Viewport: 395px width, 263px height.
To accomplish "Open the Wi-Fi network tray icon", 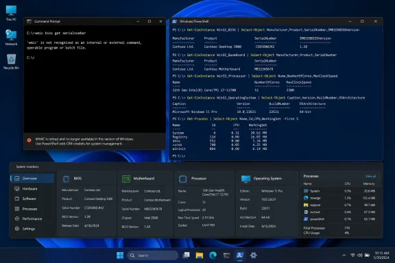I will (352, 255).
